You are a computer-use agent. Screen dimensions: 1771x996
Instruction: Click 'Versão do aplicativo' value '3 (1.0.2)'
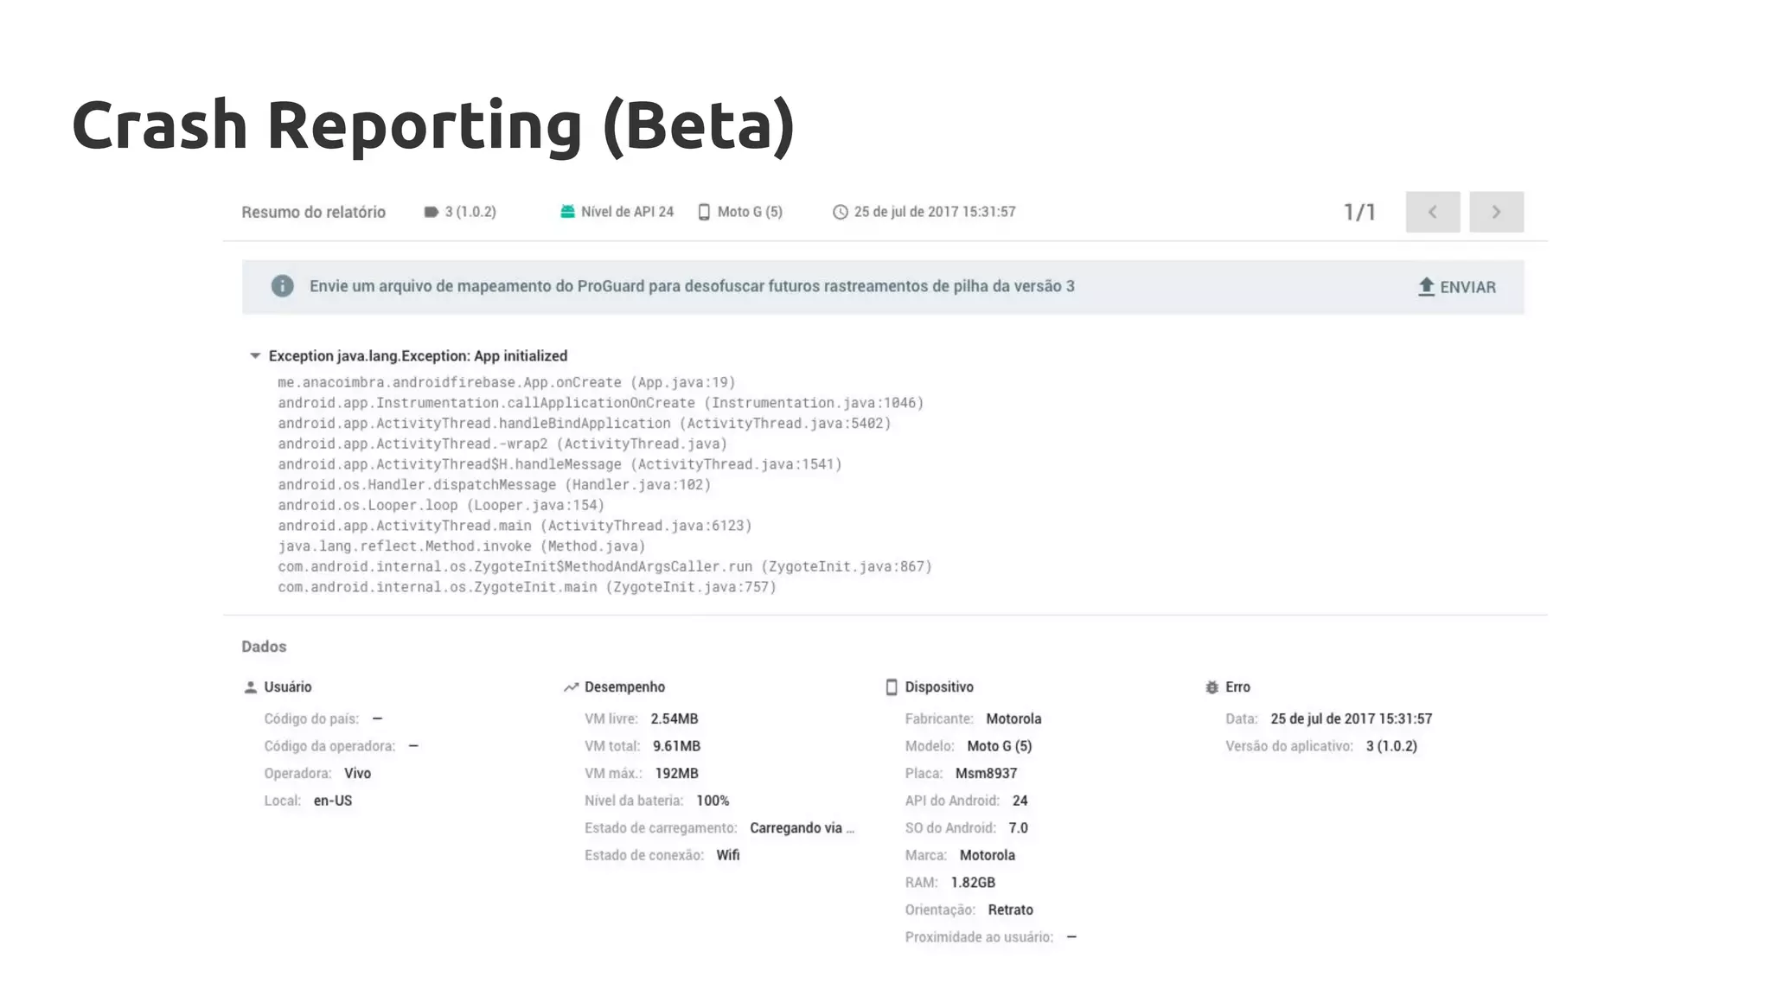pos(1391,746)
